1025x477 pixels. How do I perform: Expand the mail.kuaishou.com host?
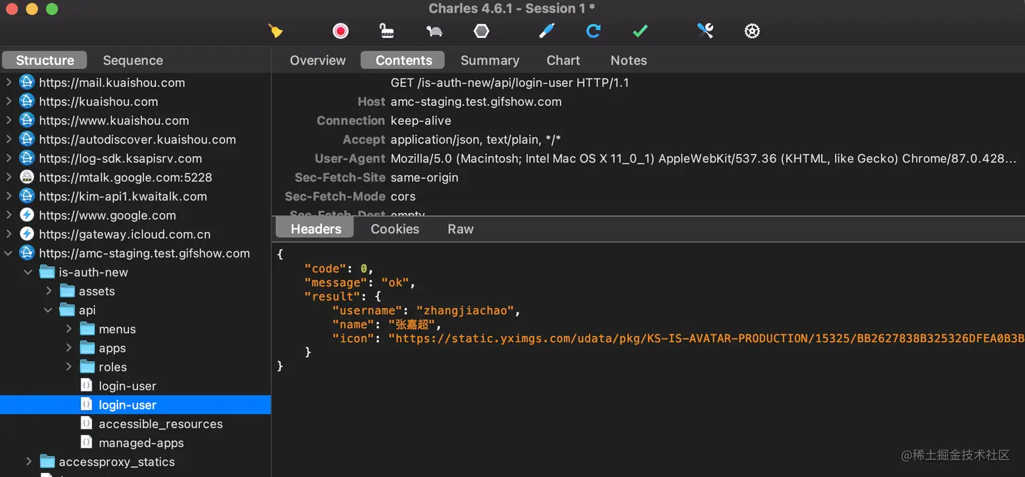point(8,83)
